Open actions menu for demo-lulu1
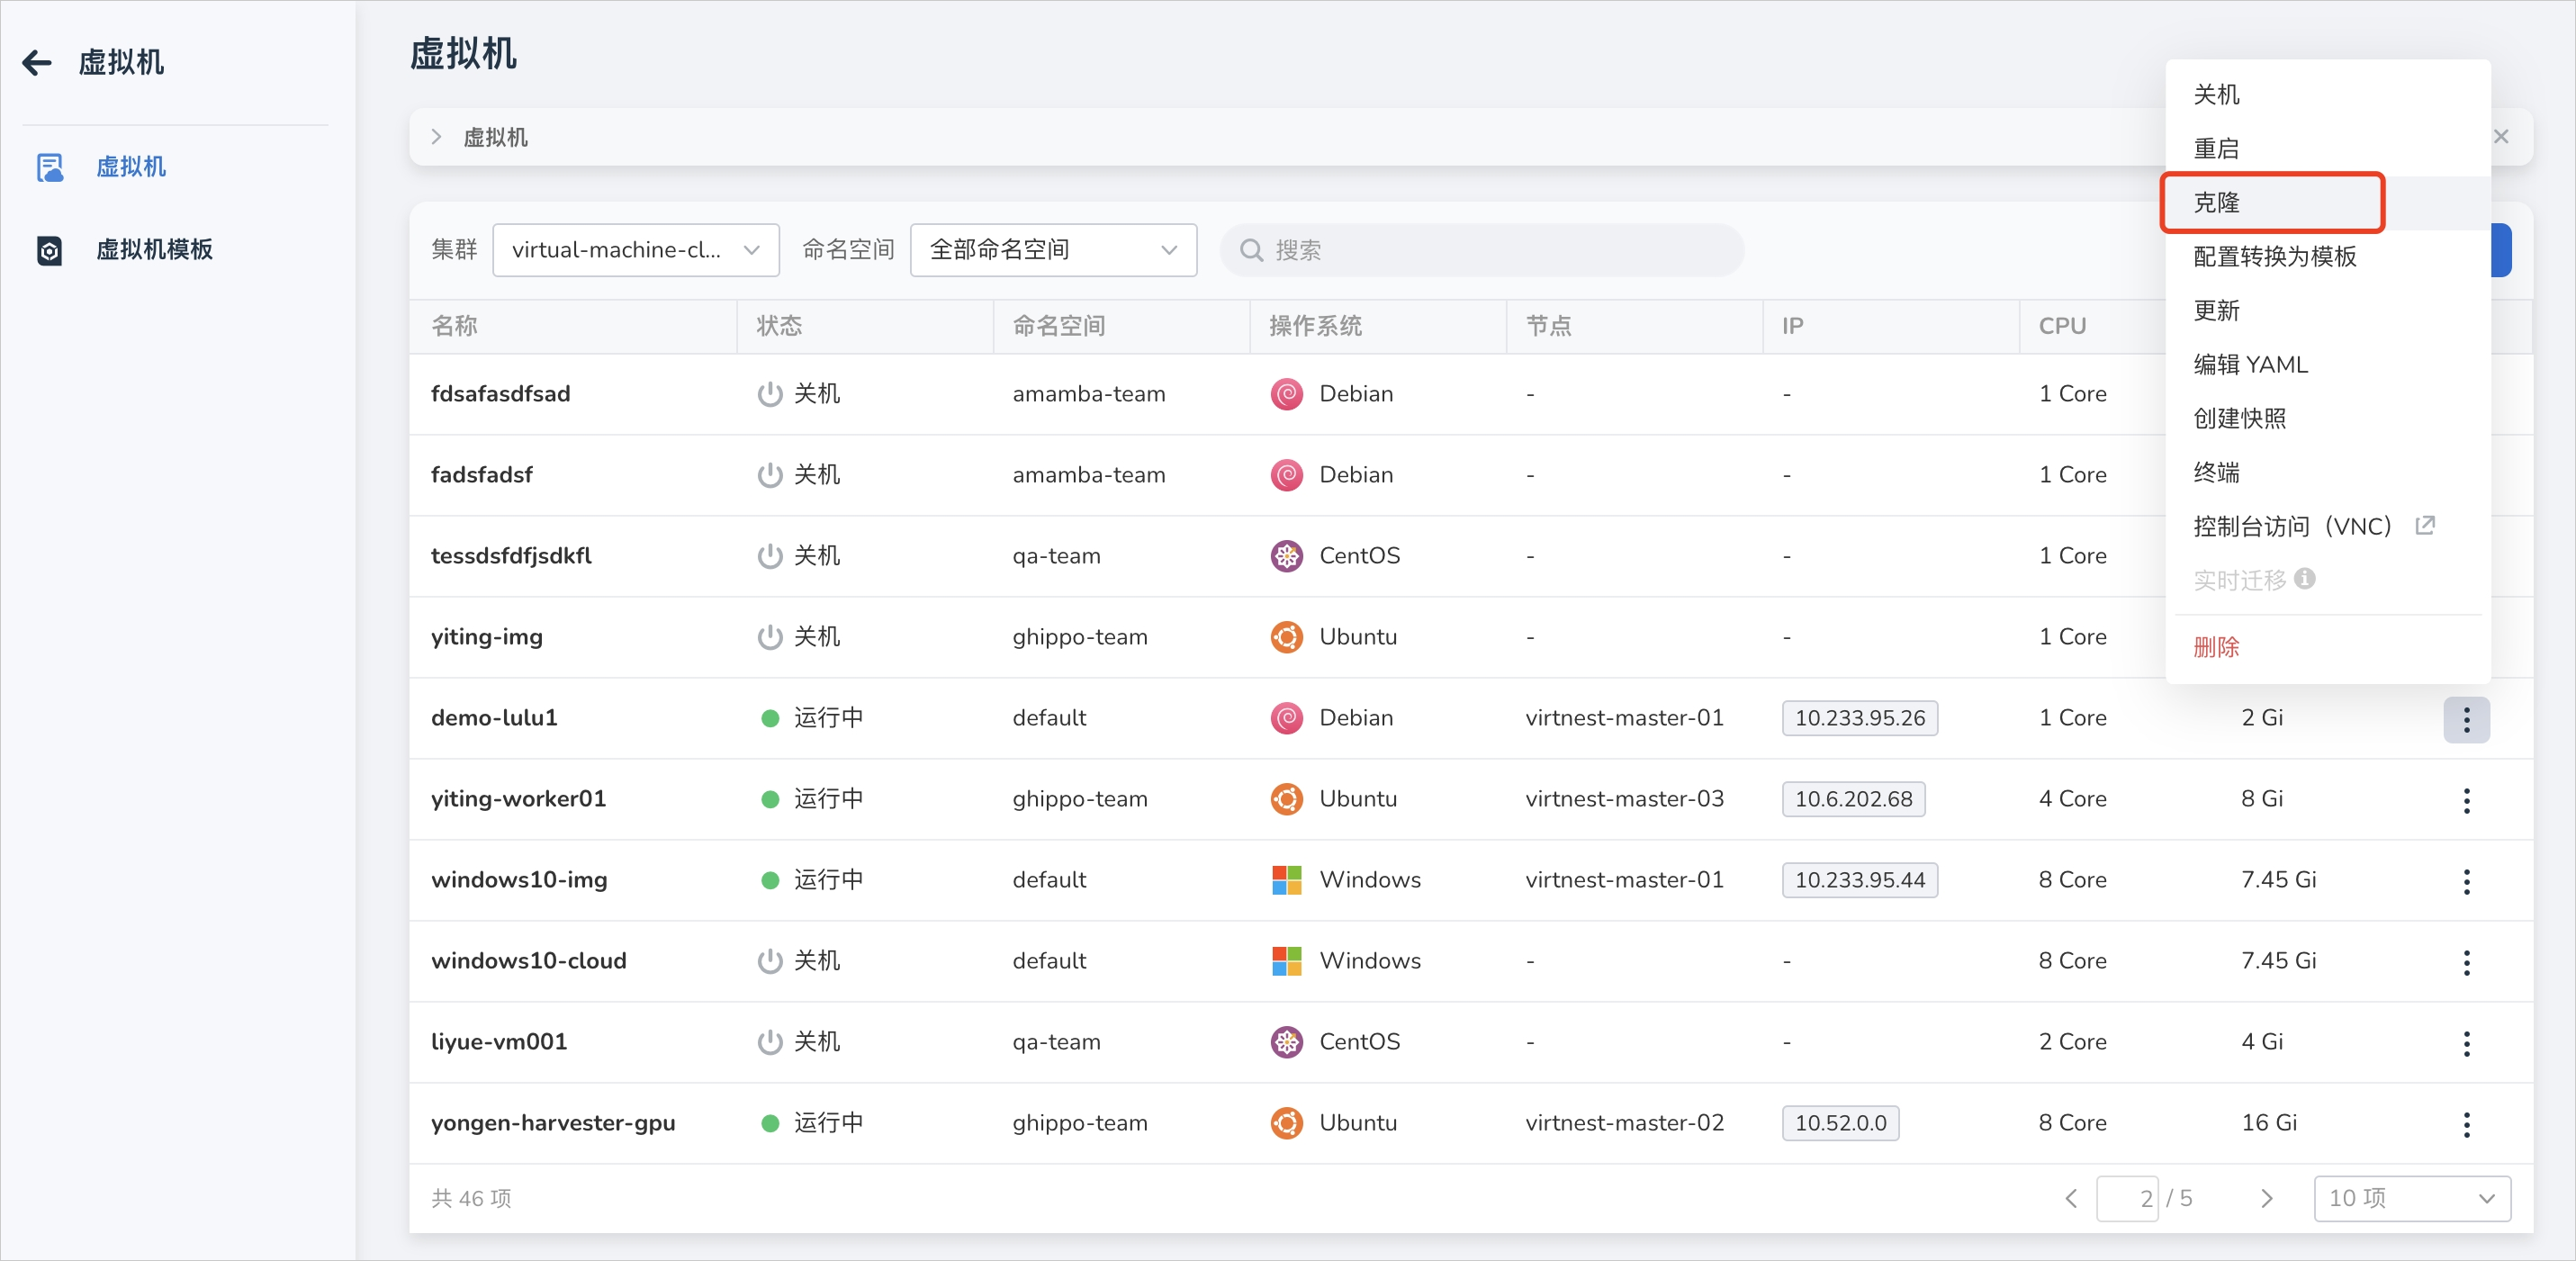Image resolution: width=2576 pixels, height=1261 pixels. coord(2466,720)
